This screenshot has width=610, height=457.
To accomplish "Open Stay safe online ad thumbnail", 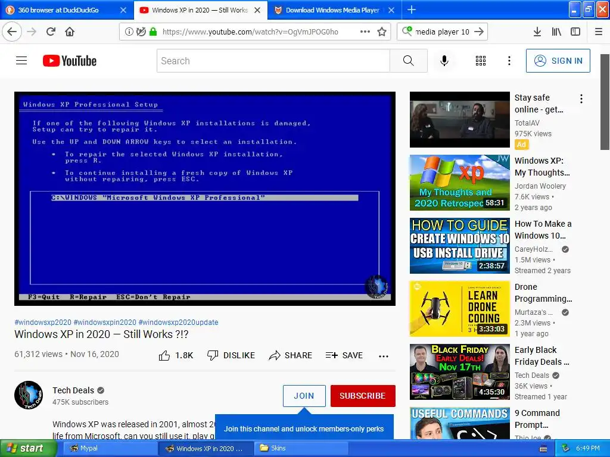I will (459, 120).
